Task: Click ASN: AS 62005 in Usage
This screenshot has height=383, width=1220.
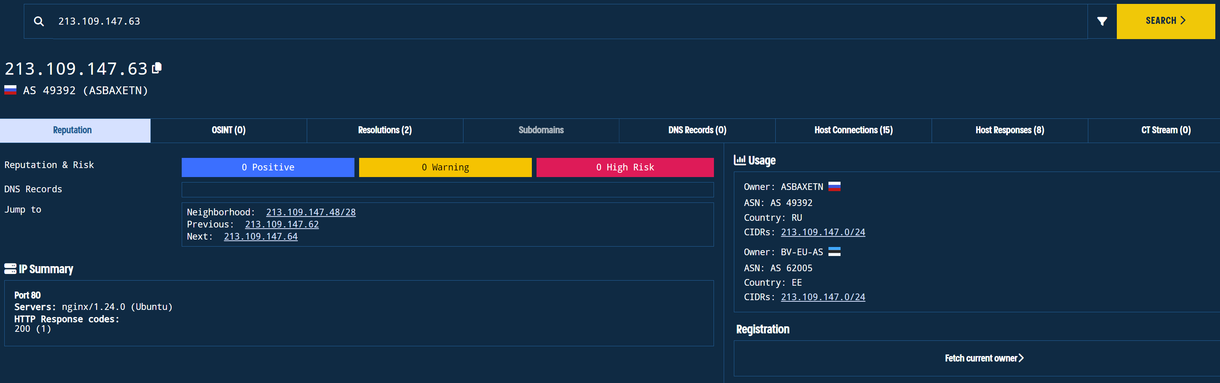Action: point(778,268)
